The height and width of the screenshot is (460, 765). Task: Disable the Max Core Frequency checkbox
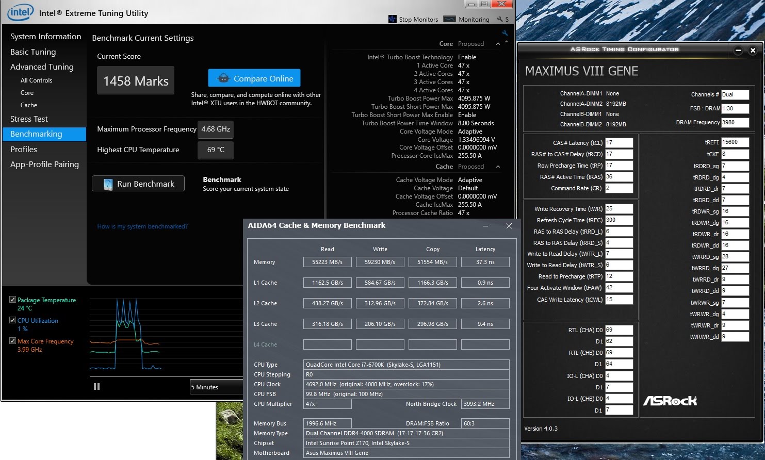click(x=13, y=341)
